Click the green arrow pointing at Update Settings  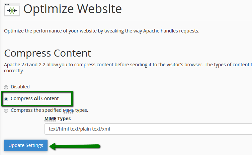click(x=75, y=146)
